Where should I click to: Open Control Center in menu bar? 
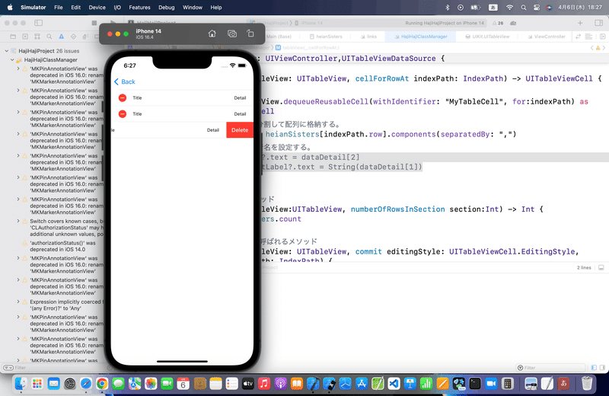pos(537,8)
